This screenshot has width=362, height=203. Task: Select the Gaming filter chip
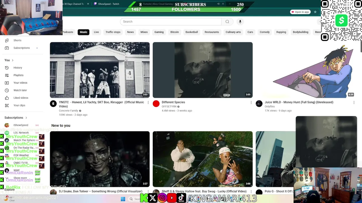(x=159, y=32)
